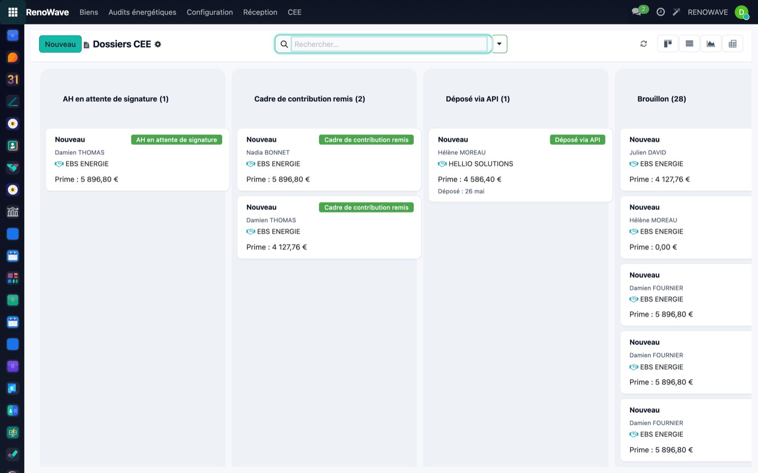Click the 'Dossiers CEE' title

tap(122, 44)
